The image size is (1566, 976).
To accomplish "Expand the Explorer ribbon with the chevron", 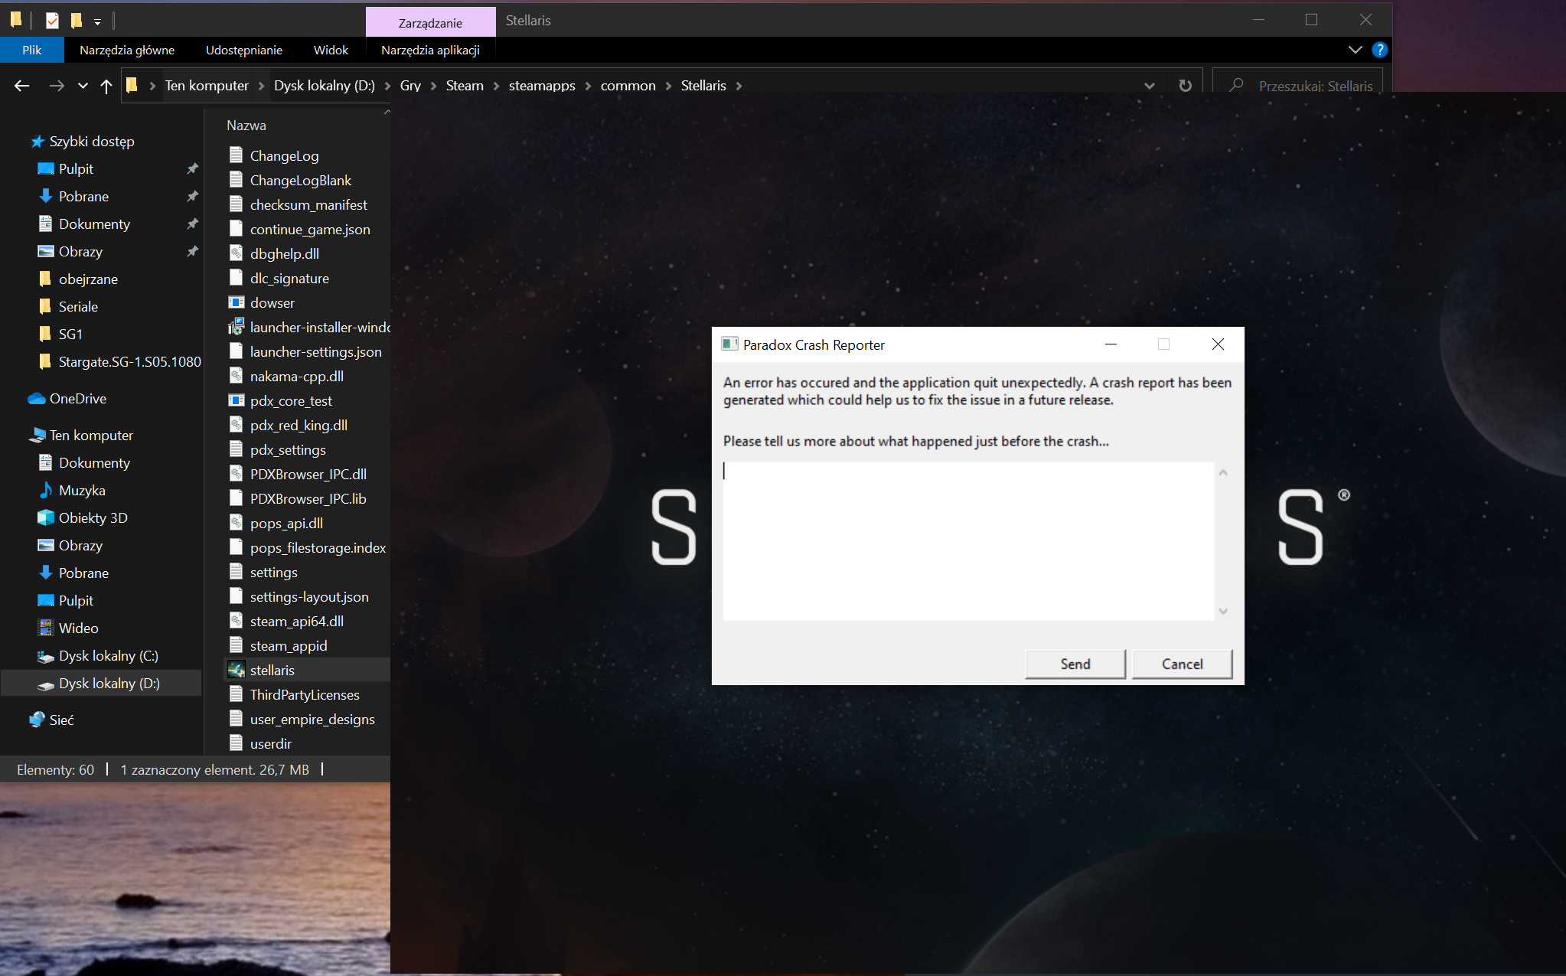I will [x=1355, y=50].
